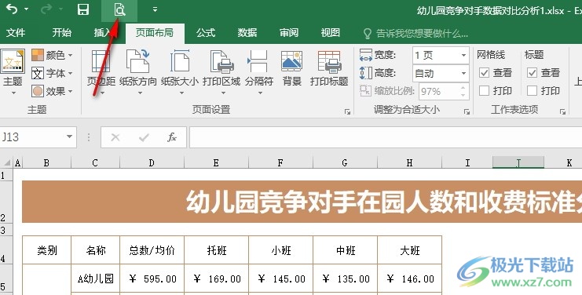Image resolution: width=582 pixels, height=295 pixels.
Task: Click the Save icon in quick access toolbar
Action: [83, 9]
